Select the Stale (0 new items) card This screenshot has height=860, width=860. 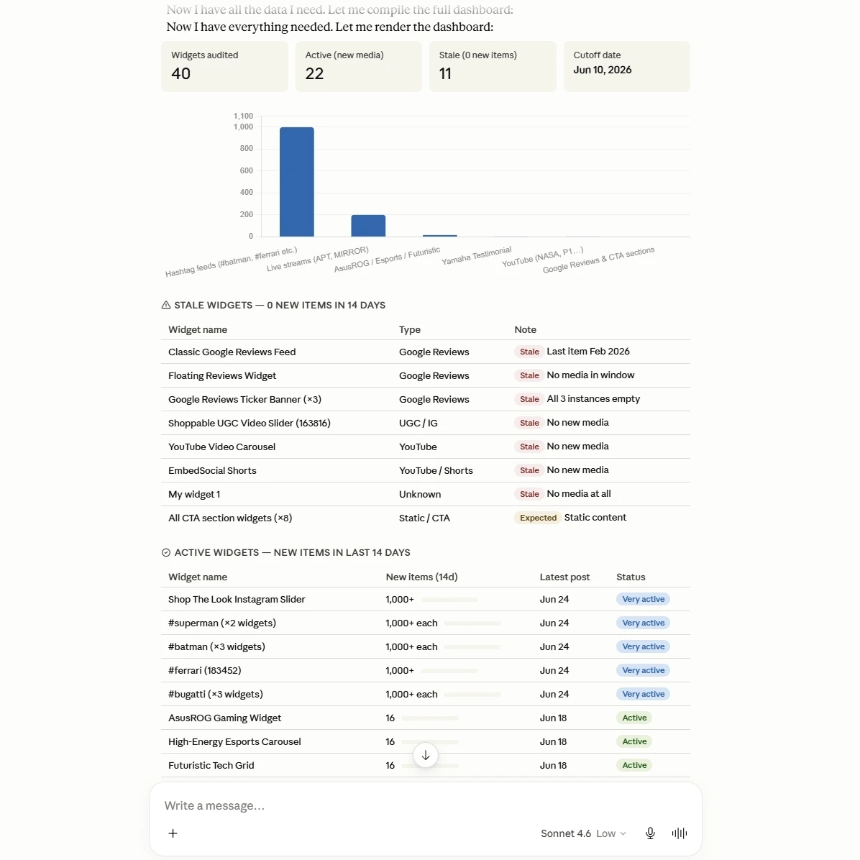(x=493, y=66)
